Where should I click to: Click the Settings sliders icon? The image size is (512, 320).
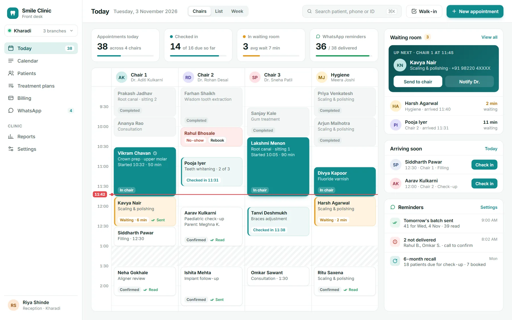11,149
